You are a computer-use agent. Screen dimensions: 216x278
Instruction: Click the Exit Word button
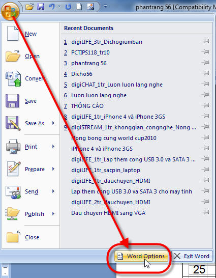click(x=192, y=256)
